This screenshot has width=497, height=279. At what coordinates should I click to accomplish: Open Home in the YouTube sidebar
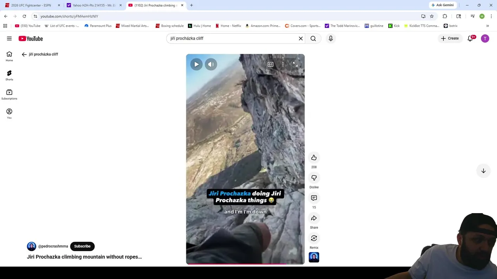tap(9, 56)
